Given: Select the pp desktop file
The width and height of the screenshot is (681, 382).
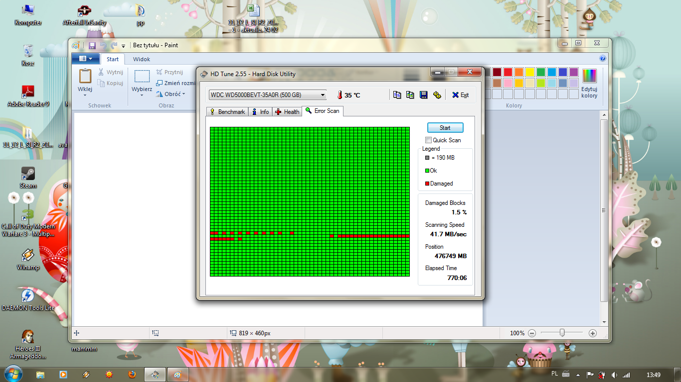Looking at the screenshot, I should [x=141, y=15].
